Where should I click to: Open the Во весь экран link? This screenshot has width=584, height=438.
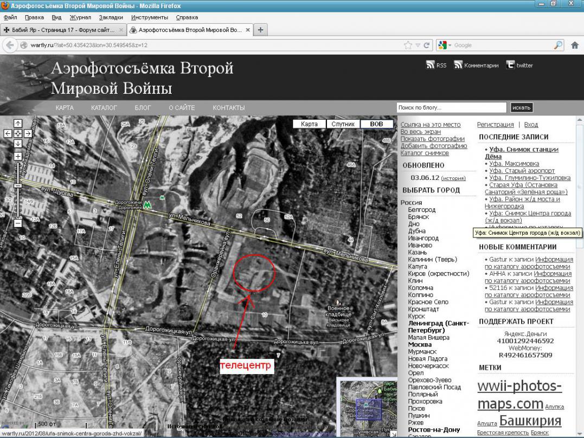point(420,132)
